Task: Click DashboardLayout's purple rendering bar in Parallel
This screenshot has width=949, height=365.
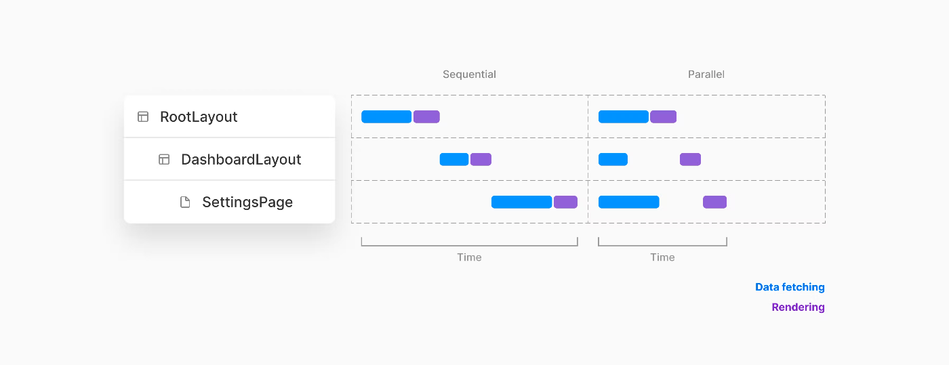Action: pos(690,159)
